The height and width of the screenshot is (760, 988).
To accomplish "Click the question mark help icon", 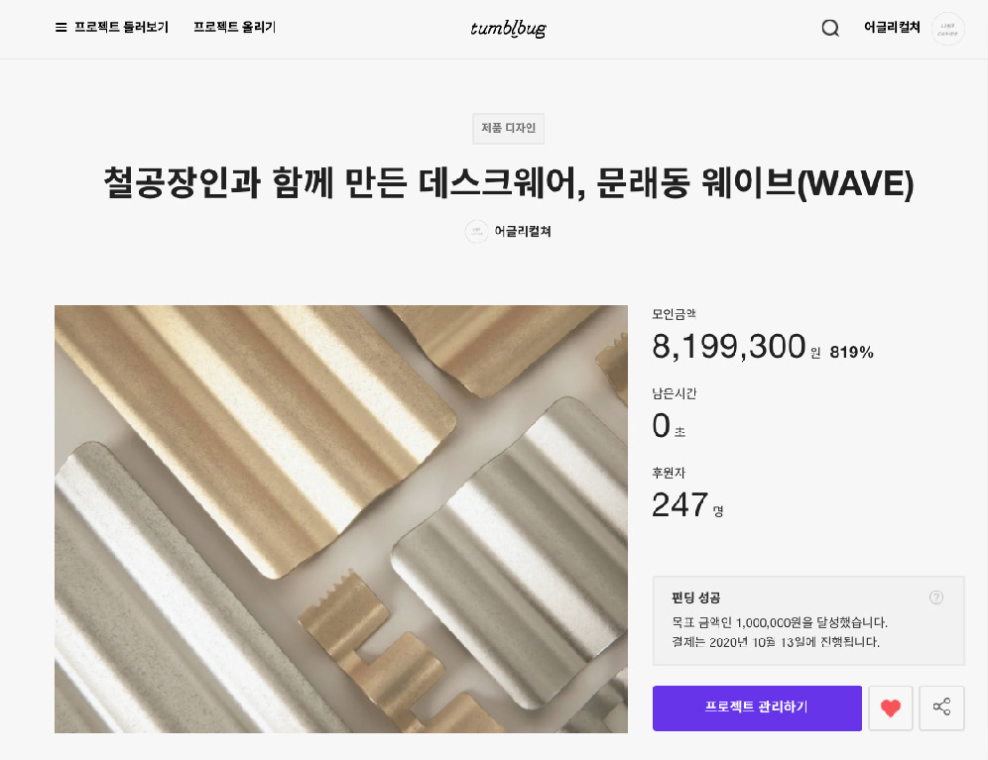I will click(936, 597).
